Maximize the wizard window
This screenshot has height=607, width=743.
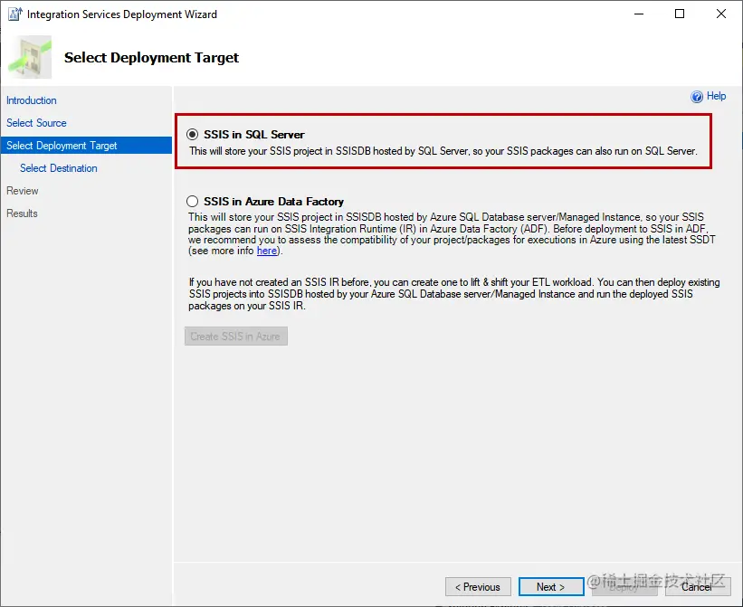coord(680,14)
